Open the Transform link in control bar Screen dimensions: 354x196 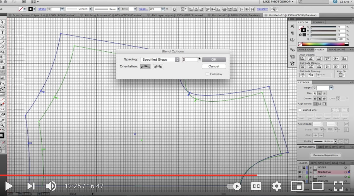262,9
